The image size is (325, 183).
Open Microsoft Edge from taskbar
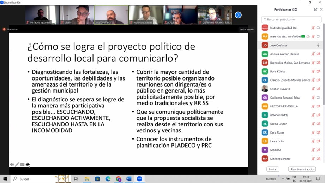tap(108, 179)
